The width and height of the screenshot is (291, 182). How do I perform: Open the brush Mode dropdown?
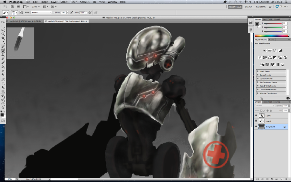click(x=41, y=13)
